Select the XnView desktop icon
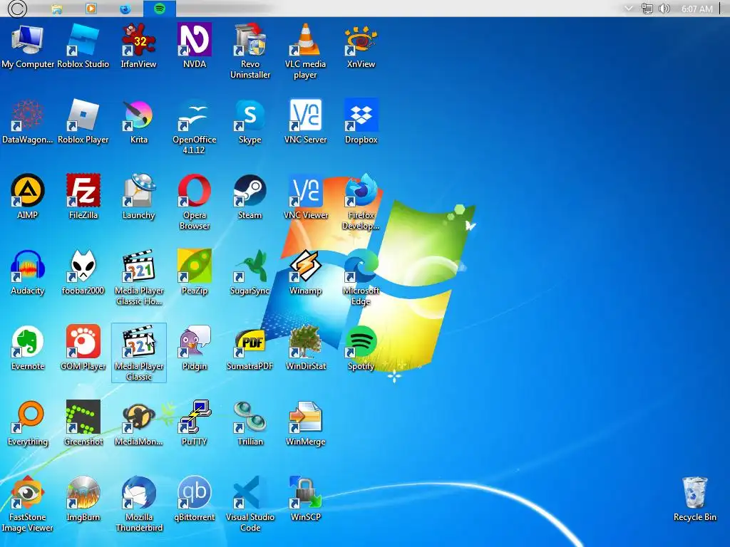The image size is (730, 547). (x=361, y=46)
